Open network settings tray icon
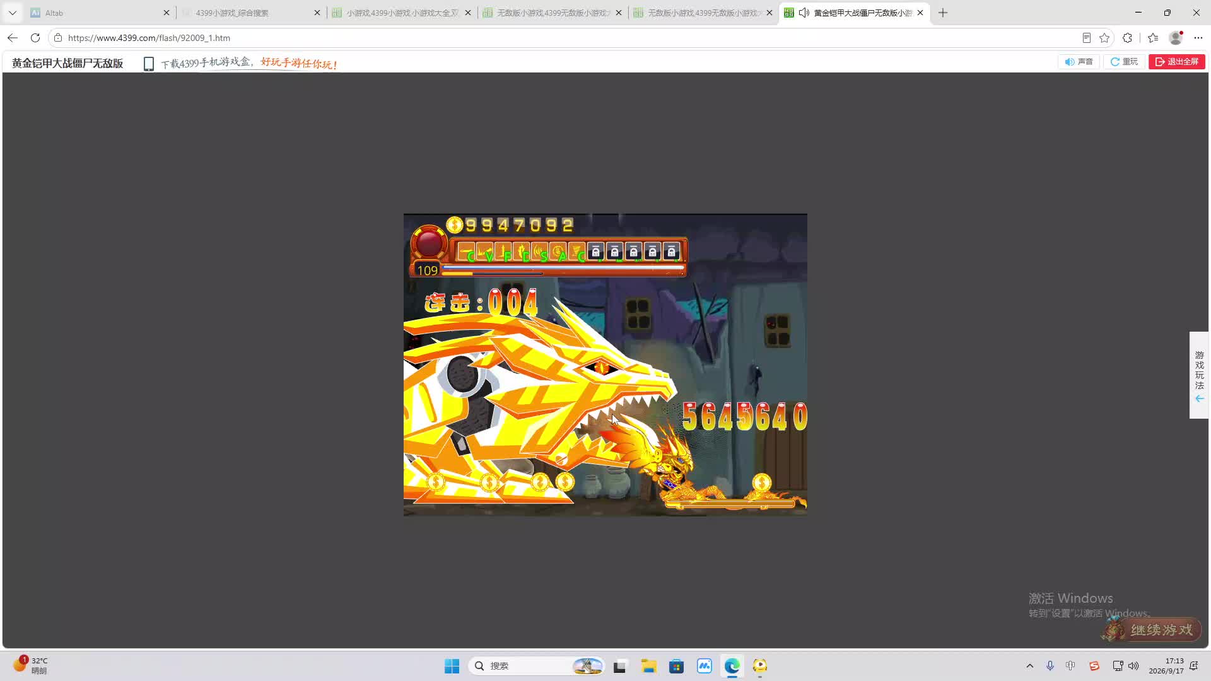 pos(1118,666)
